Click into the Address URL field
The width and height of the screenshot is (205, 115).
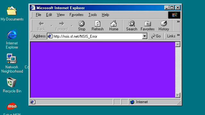pyautogui.click(x=97, y=36)
